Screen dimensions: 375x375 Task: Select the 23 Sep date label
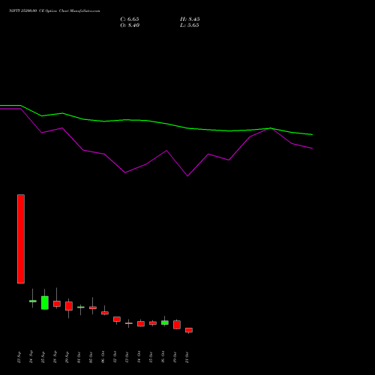(x=19, y=357)
